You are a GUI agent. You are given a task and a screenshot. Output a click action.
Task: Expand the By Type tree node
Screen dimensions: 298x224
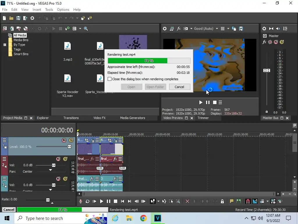pos(5,45)
